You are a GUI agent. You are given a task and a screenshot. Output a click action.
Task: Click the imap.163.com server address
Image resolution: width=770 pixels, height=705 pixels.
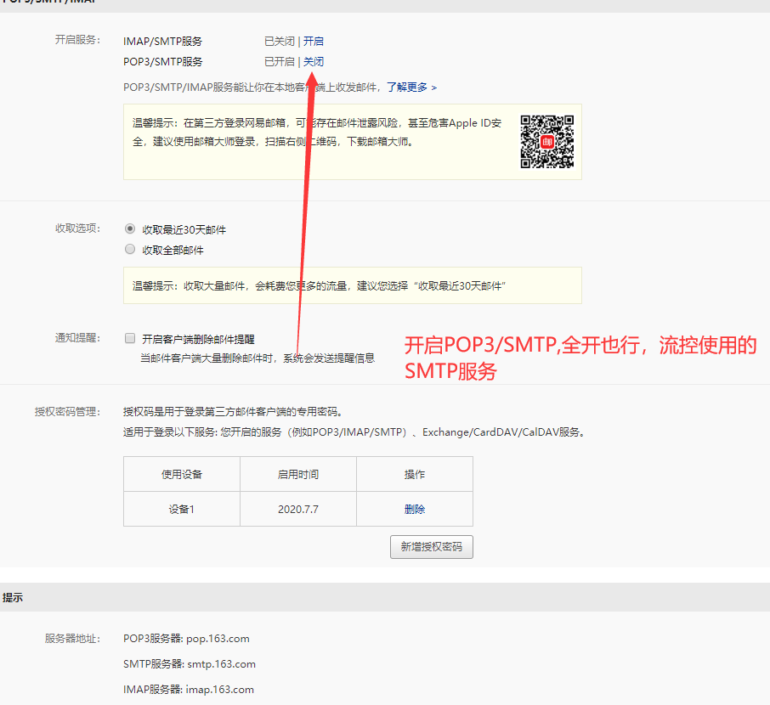pos(220,690)
